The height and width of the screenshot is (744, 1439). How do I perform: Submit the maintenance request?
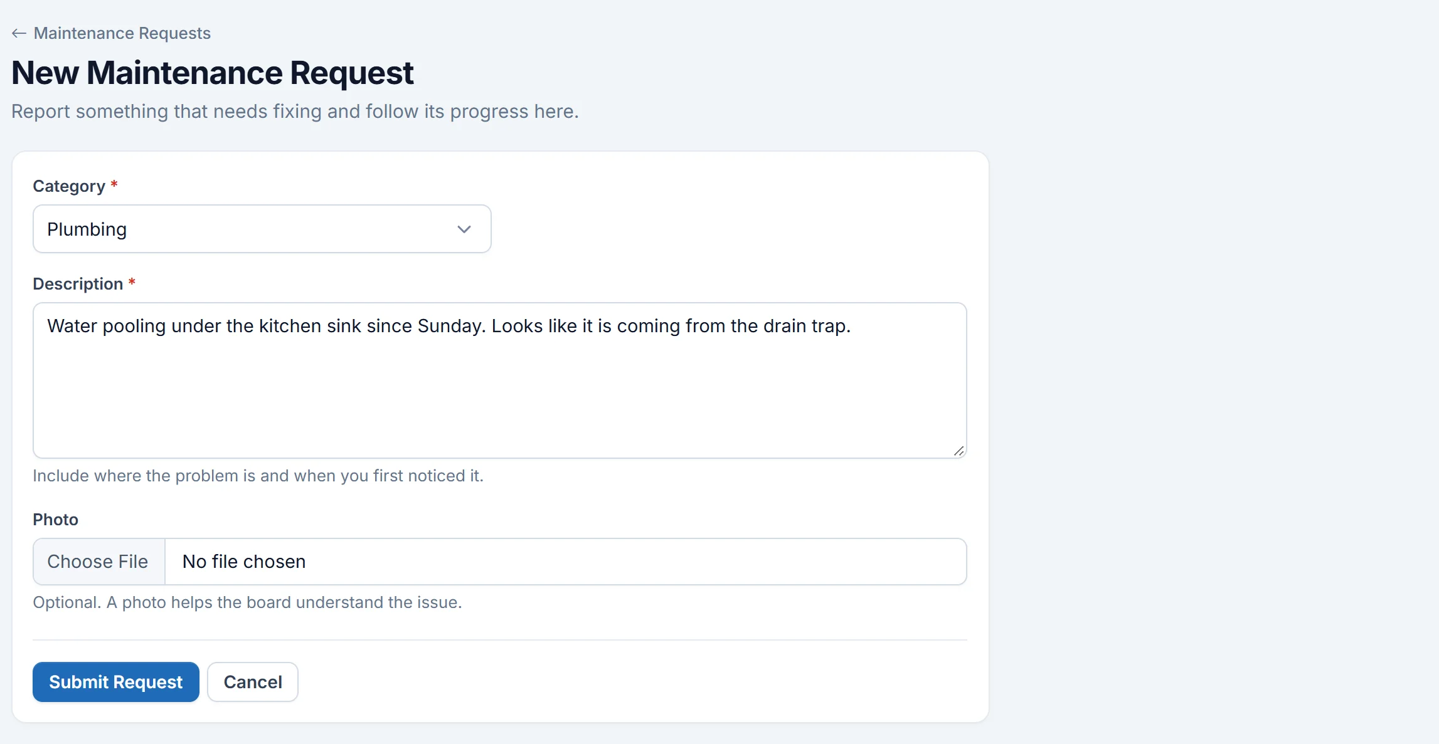116,682
